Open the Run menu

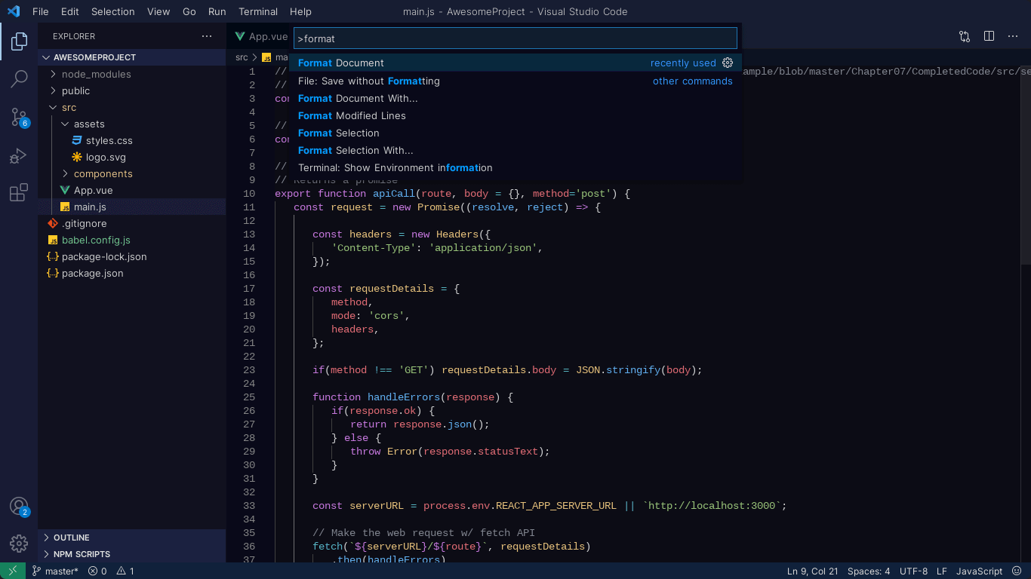coord(217,11)
